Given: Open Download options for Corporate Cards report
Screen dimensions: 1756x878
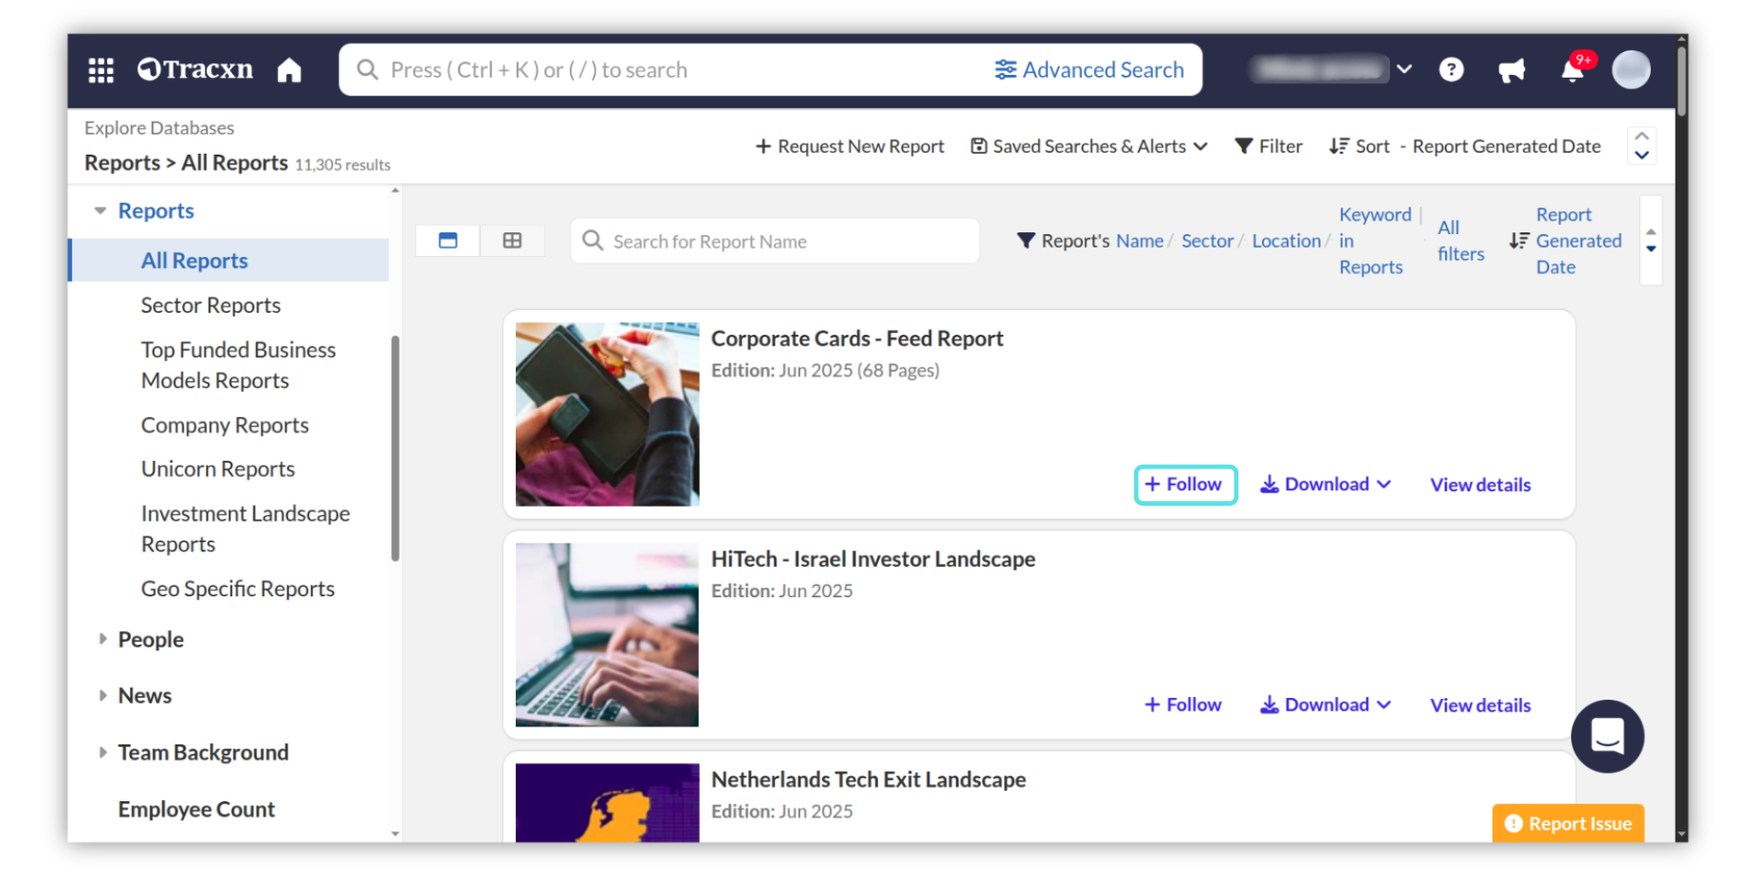Looking at the screenshot, I should pos(1325,485).
